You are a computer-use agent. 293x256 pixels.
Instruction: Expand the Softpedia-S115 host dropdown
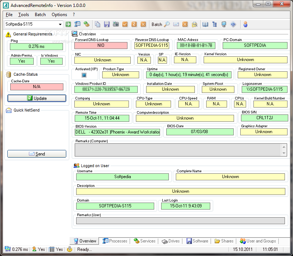60,24
